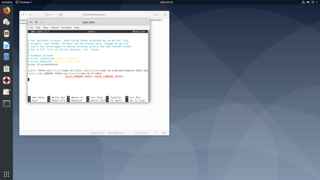Click the red ${LD_LIBRARY_PATH} continuation line
This screenshot has height=180, width=320.
point(94,77)
